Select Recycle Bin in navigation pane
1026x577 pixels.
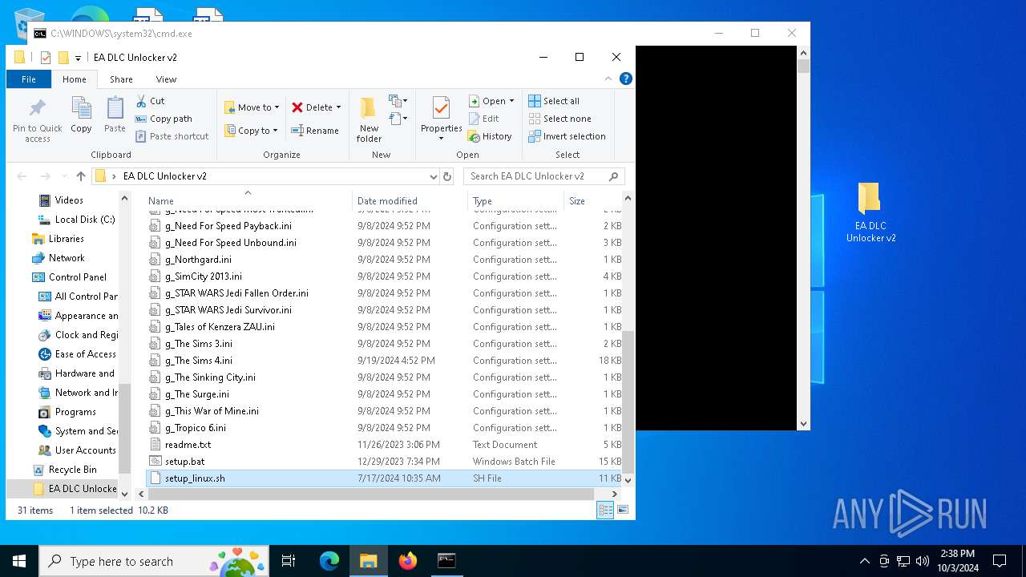pos(72,470)
